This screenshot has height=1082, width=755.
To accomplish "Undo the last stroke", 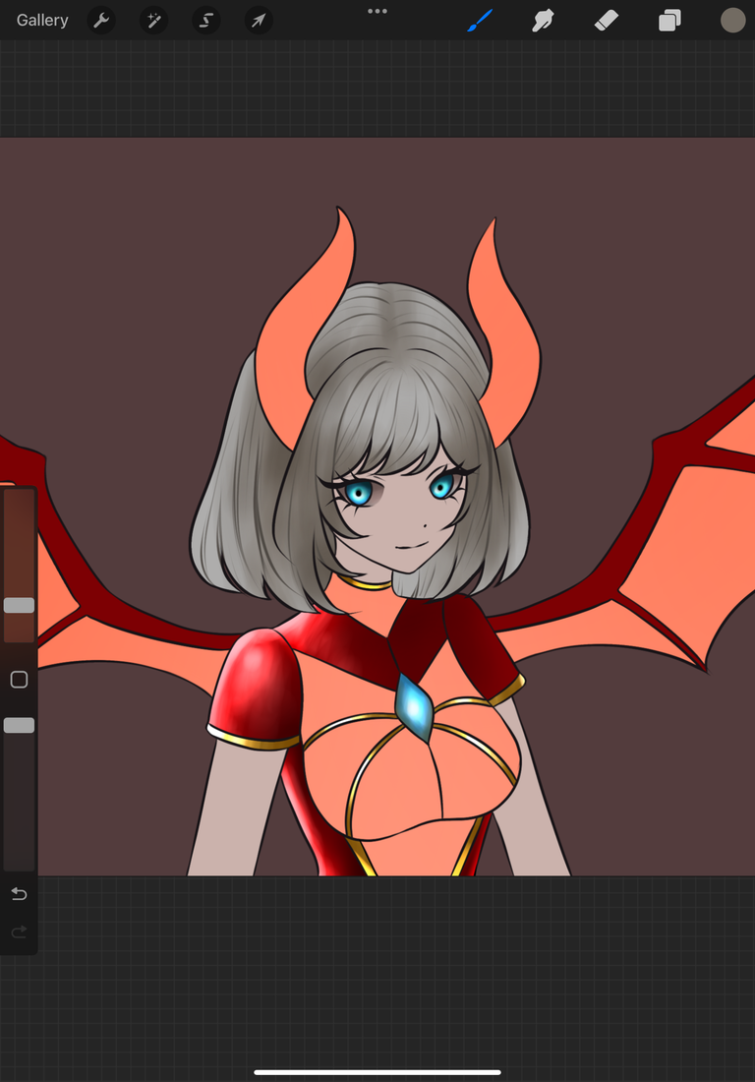I will (x=20, y=894).
